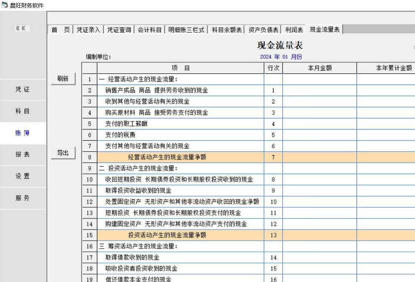415x282 pixels.
Task: Open the 报表 sidebar section
Action: click(x=23, y=154)
